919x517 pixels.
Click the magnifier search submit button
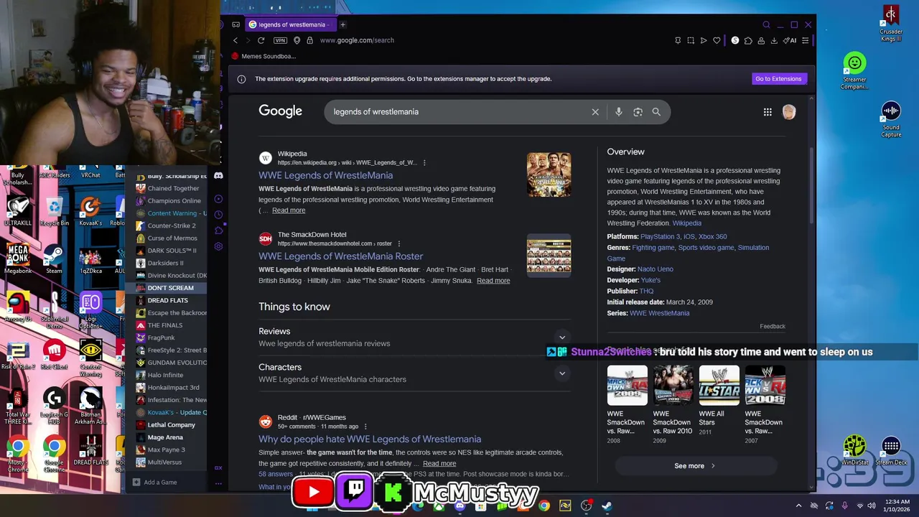(656, 112)
